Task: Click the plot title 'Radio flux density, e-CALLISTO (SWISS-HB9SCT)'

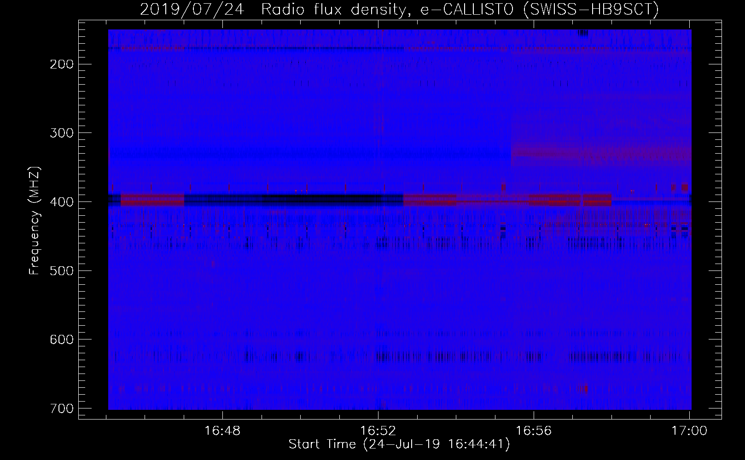Action: coord(460,10)
